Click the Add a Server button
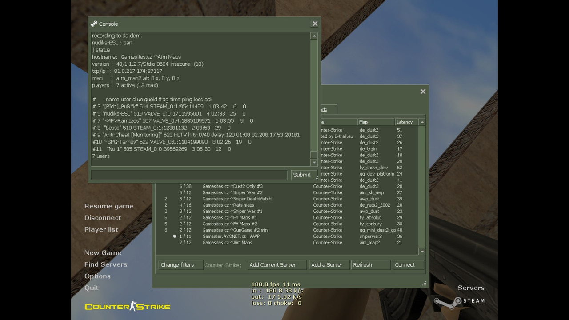The width and height of the screenshot is (569, 320). 329,265
